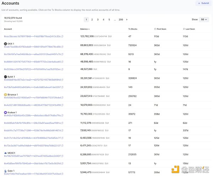Go to page 2 of accounts
This screenshot has width=213, height=177.
click(x=92, y=20)
